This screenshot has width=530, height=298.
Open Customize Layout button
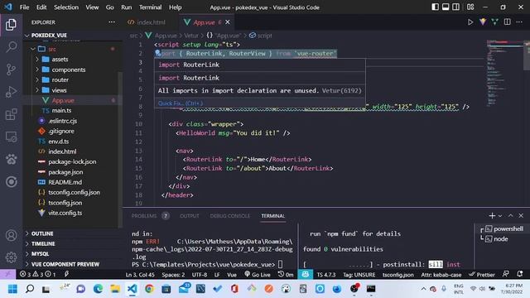(x=470, y=7)
